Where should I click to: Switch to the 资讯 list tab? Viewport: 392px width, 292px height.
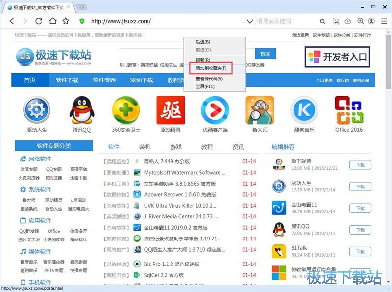click(x=238, y=147)
